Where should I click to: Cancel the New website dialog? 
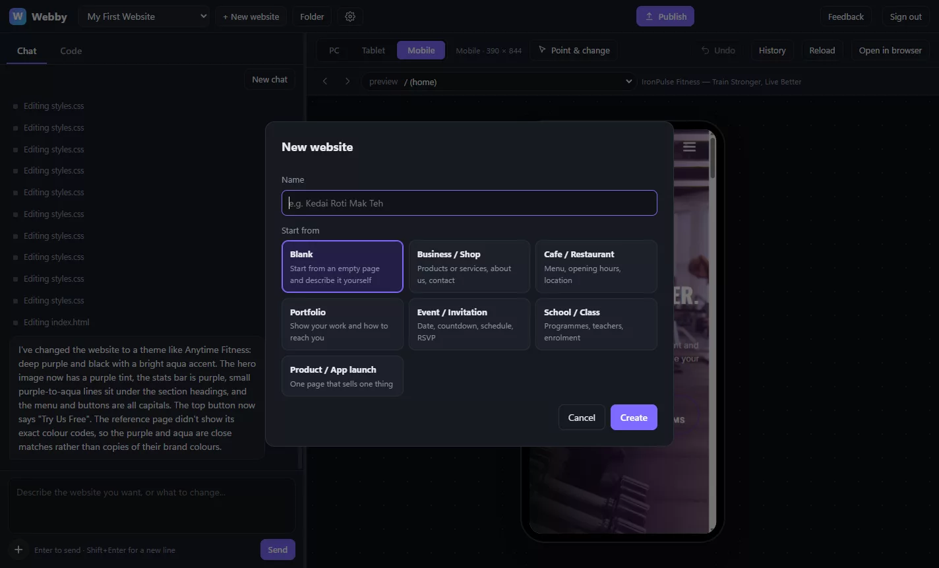pyautogui.click(x=582, y=417)
